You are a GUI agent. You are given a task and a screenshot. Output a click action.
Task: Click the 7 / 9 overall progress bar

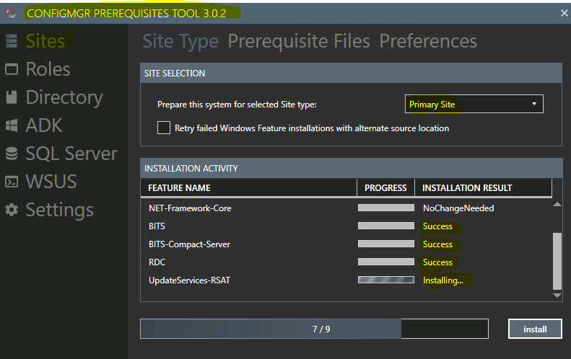point(314,329)
